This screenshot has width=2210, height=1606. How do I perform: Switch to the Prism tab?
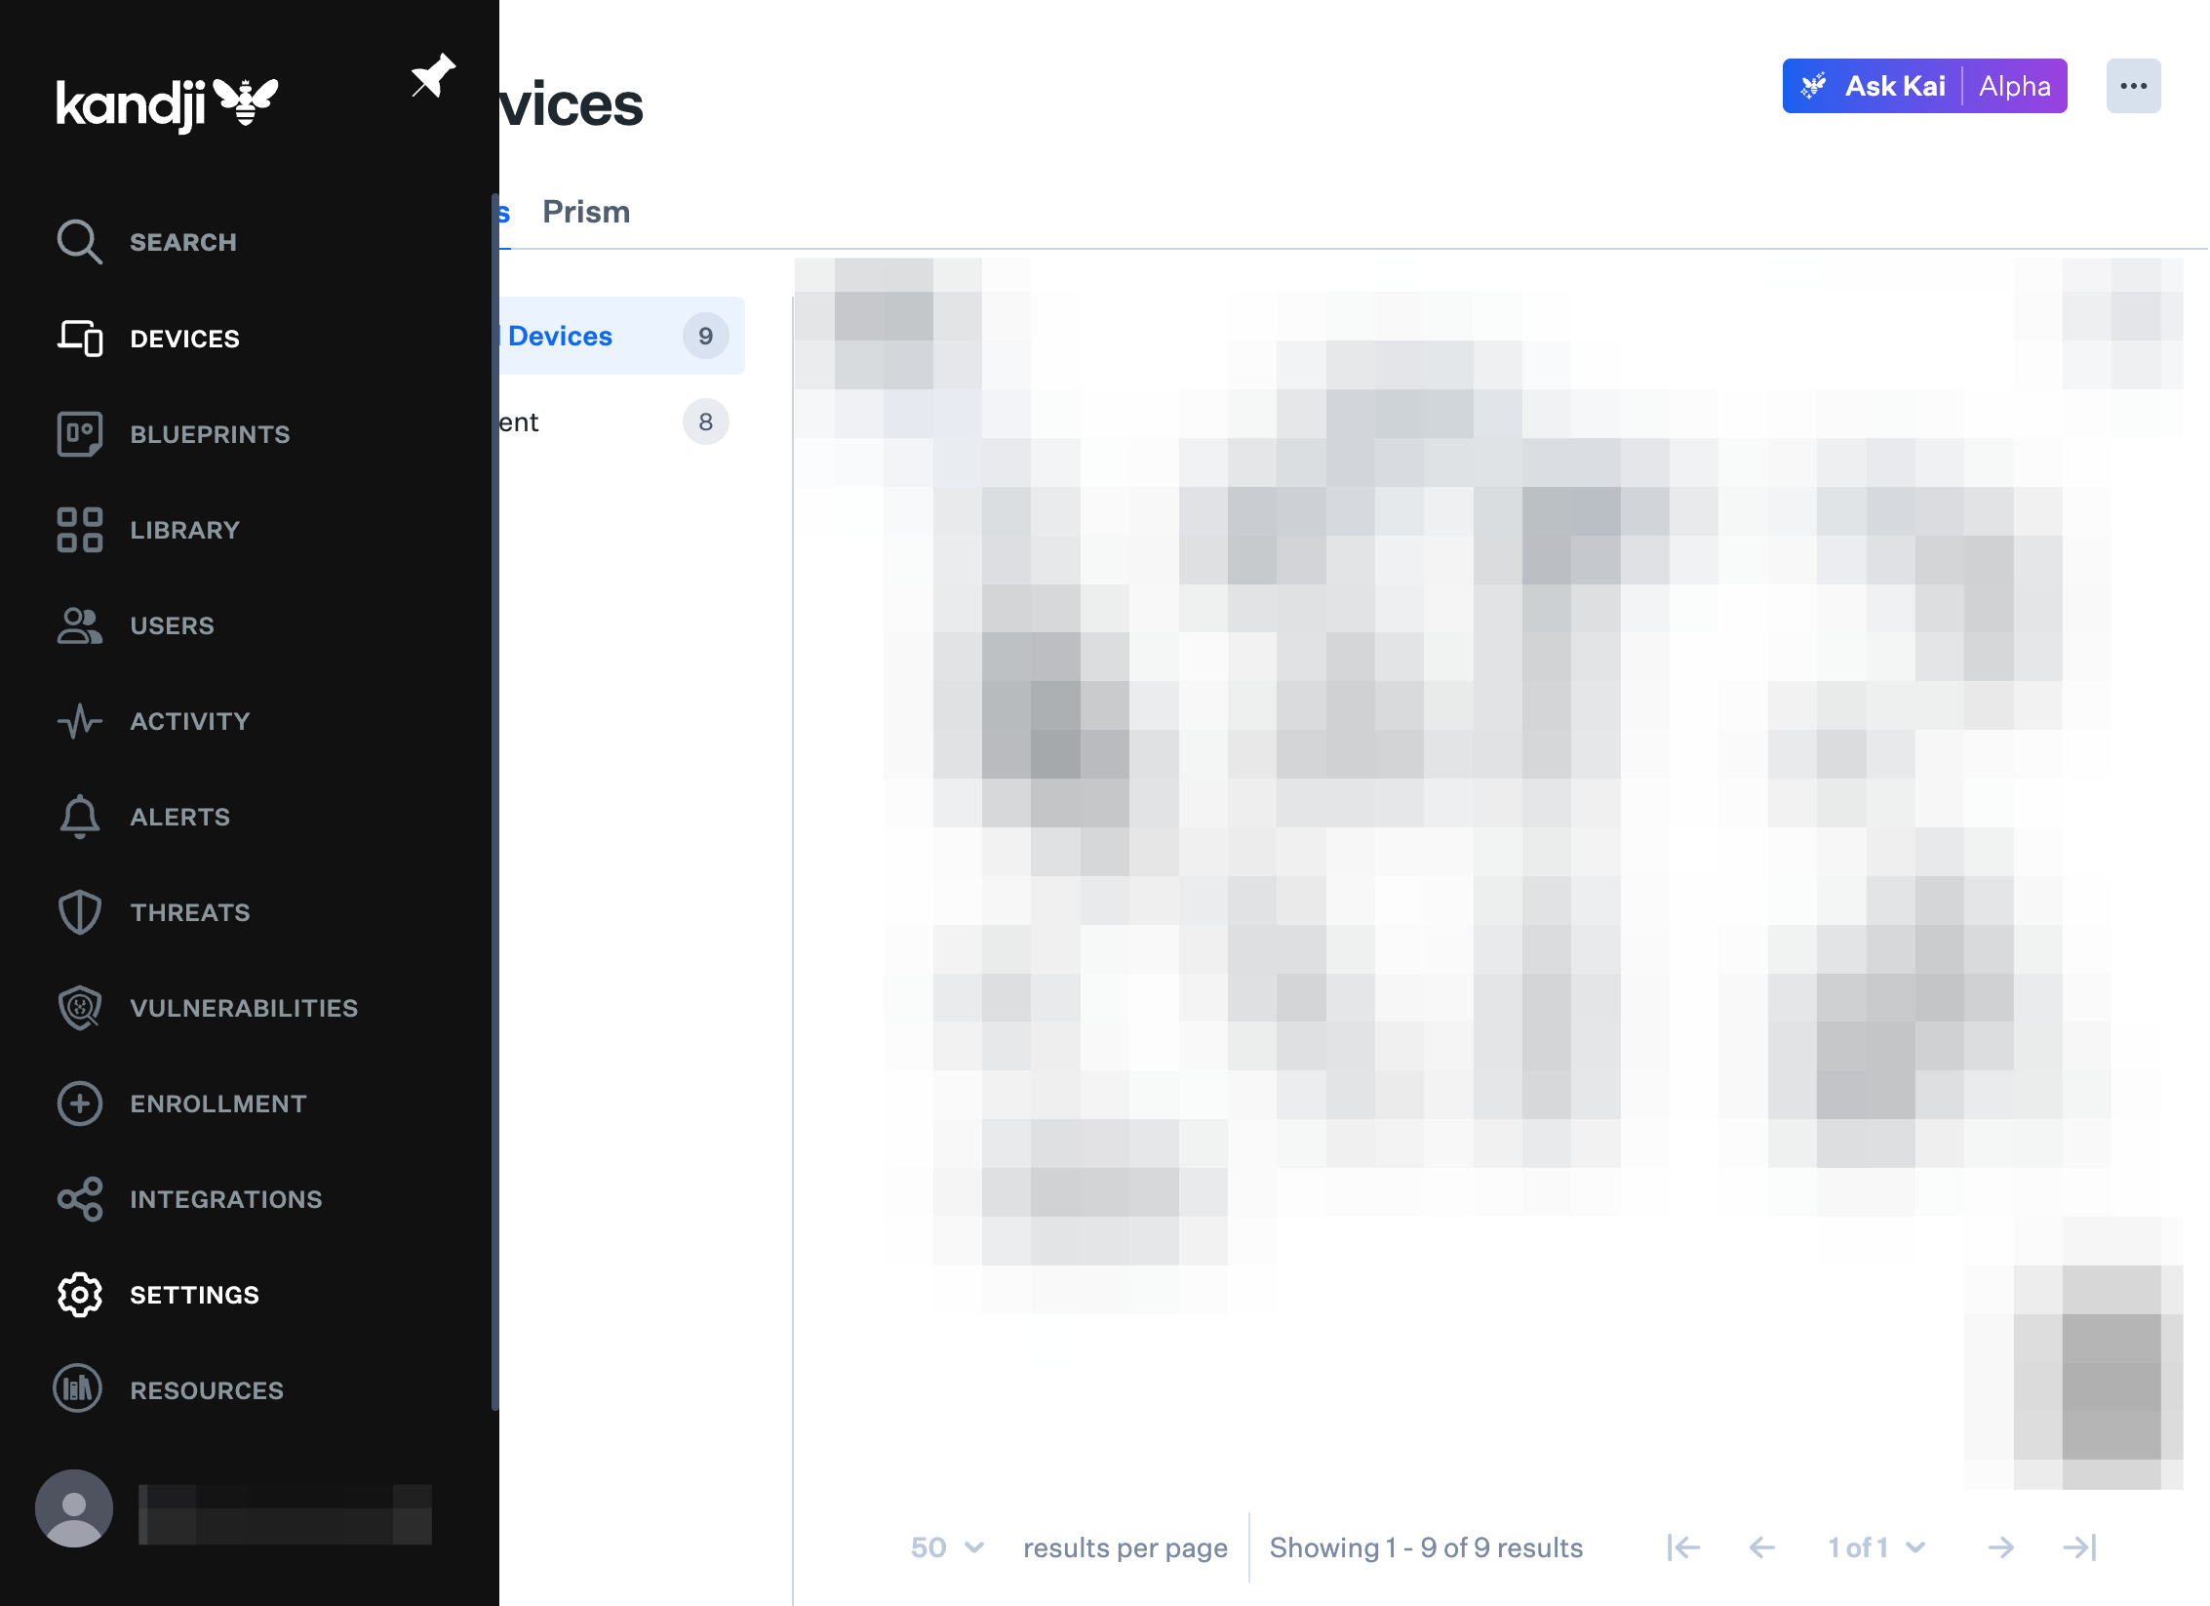[586, 212]
